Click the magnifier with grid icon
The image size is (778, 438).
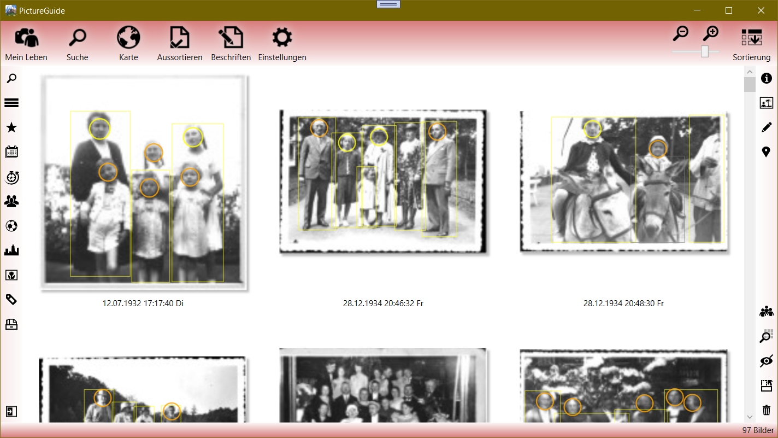(767, 336)
